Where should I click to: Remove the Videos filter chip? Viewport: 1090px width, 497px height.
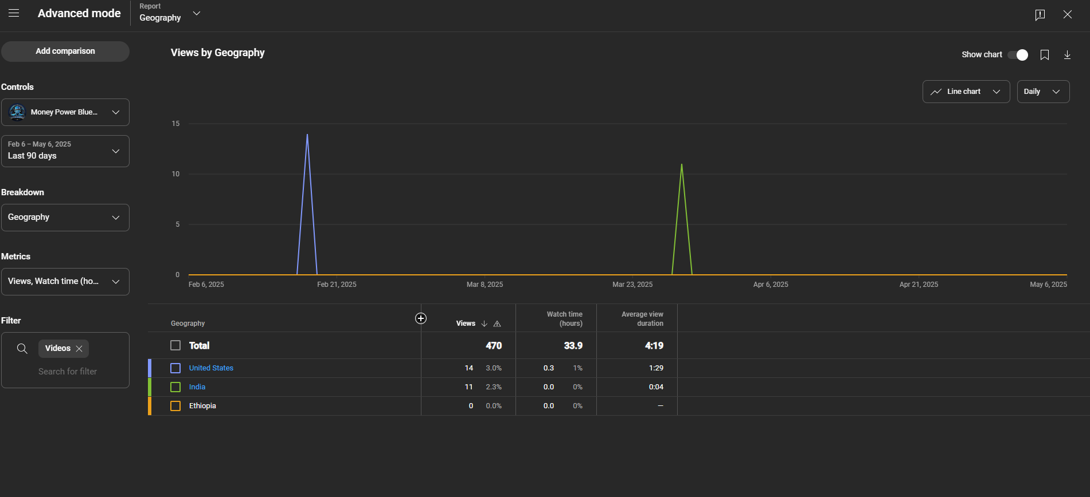point(79,348)
